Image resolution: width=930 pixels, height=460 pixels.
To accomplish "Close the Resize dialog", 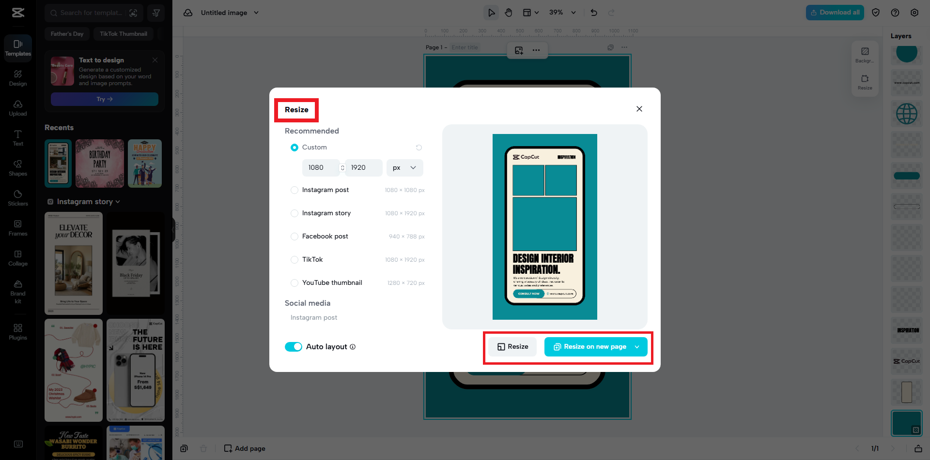I will (639, 109).
